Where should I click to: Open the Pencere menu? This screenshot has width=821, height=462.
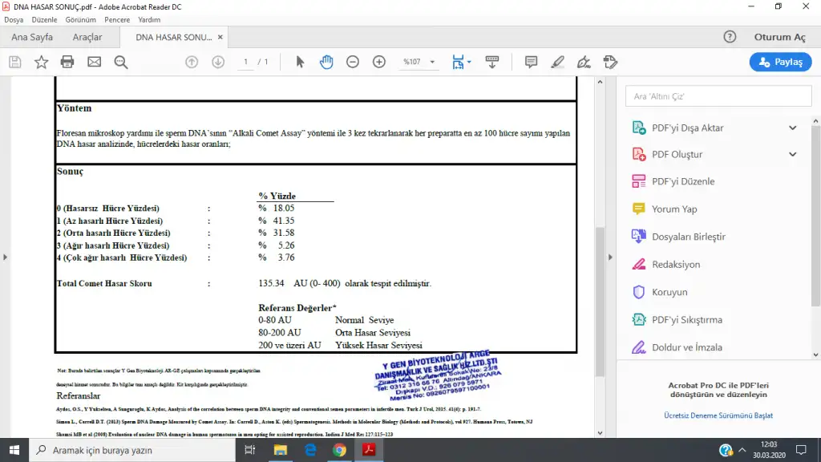pos(117,20)
